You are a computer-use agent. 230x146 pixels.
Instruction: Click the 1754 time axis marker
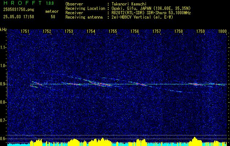91,31
